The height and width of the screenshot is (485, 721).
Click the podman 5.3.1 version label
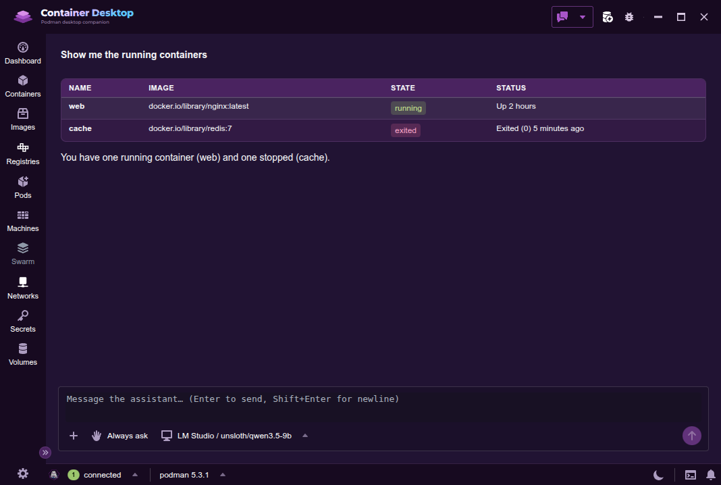tap(184, 474)
